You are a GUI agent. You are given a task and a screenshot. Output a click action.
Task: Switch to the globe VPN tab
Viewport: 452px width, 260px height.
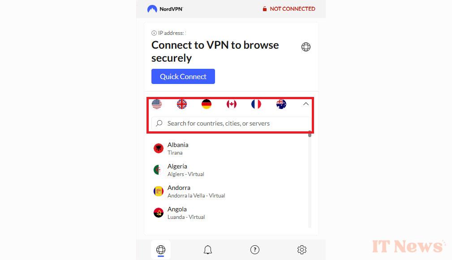coord(161,250)
